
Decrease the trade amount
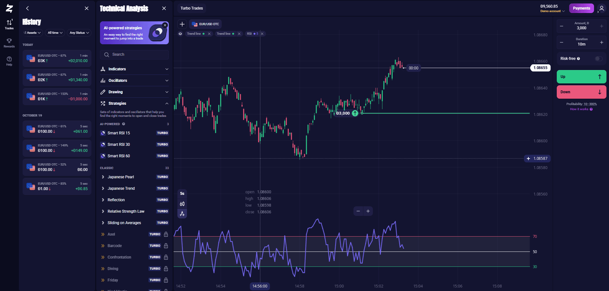click(562, 26)
